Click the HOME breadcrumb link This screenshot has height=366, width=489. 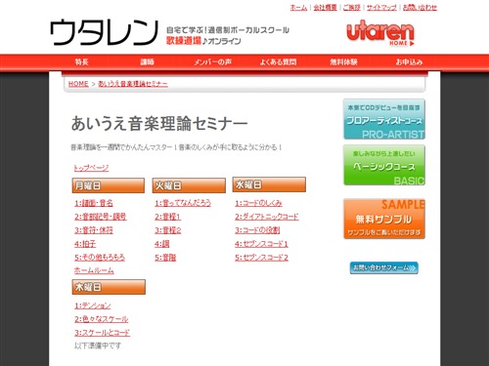pyautogui.click(x=78, y=84)
